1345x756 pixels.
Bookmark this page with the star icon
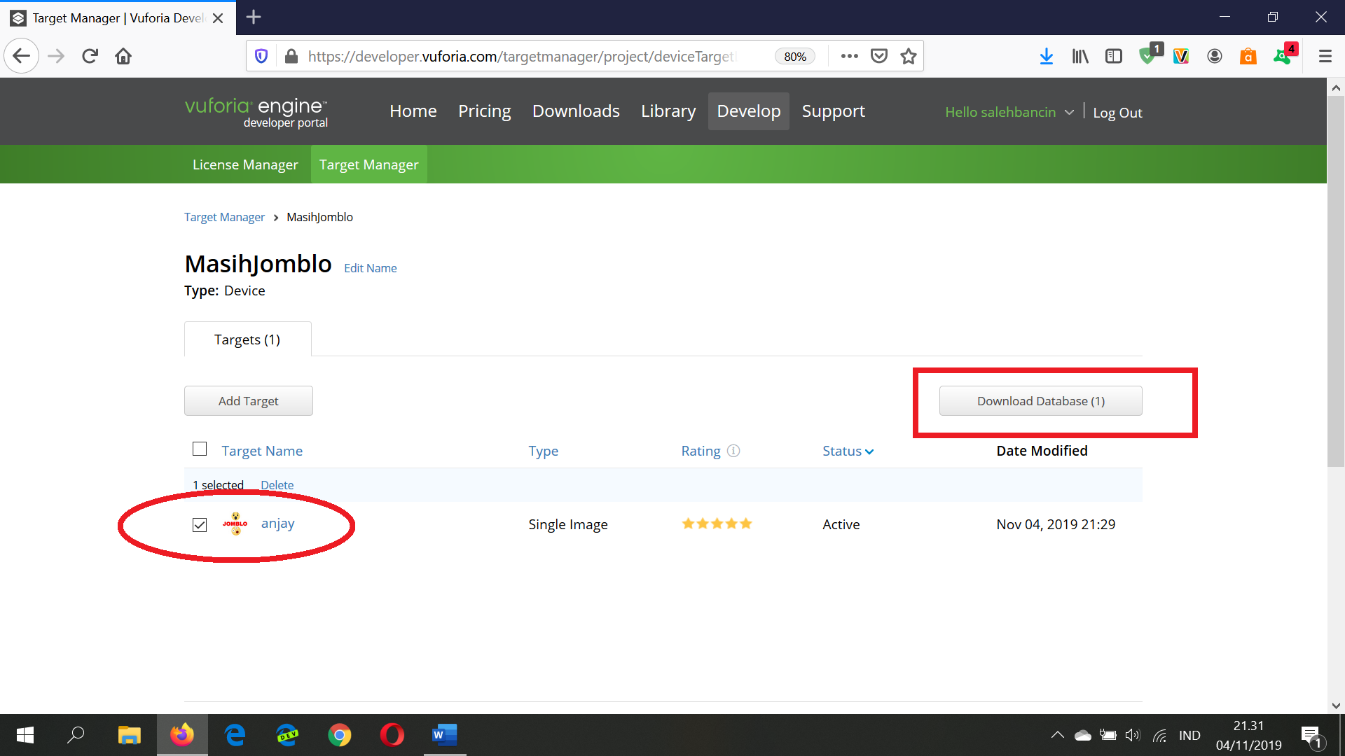909,56
